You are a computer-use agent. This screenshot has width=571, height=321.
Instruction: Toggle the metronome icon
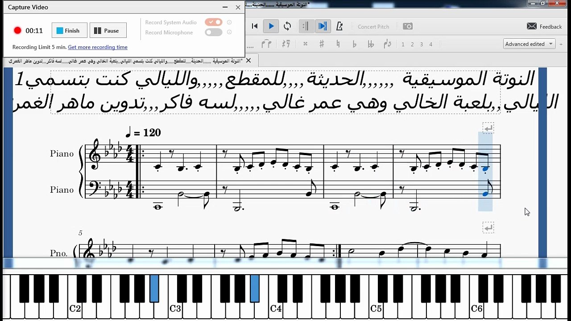pos(339,26)
